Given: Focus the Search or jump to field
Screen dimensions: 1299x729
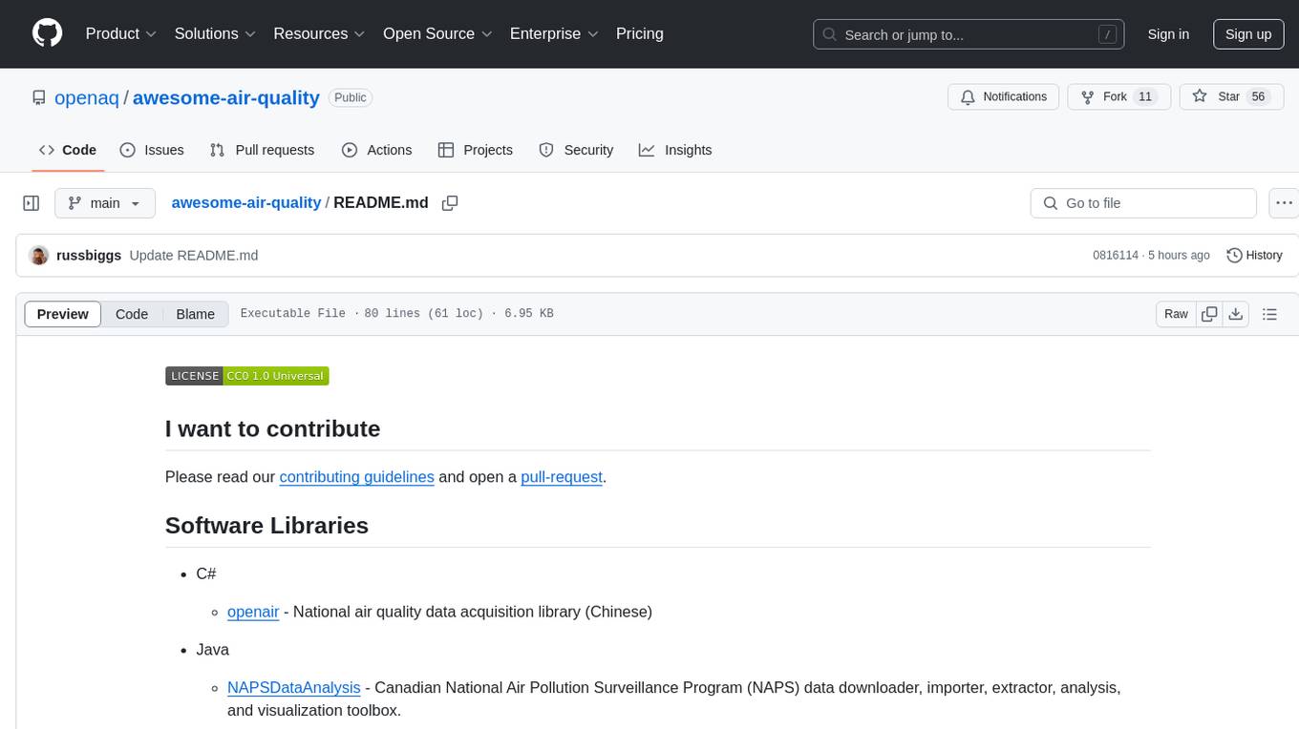Looking at the screenshot, I should point(967,34).
